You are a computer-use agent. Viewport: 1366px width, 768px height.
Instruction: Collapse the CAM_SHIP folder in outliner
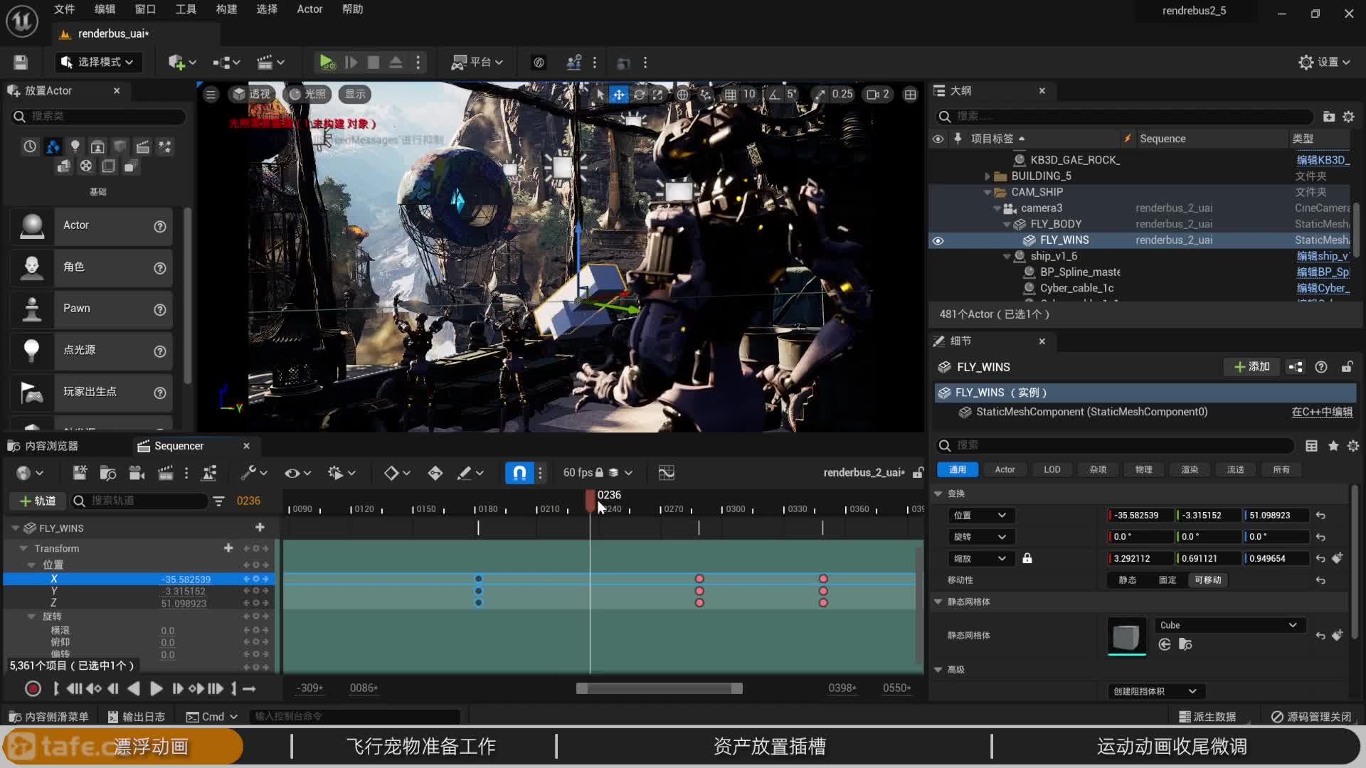987,192
